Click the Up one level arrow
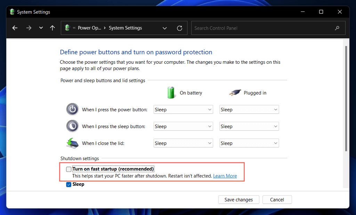This screenshot has height=215, width=356. (x=52, y=28)
